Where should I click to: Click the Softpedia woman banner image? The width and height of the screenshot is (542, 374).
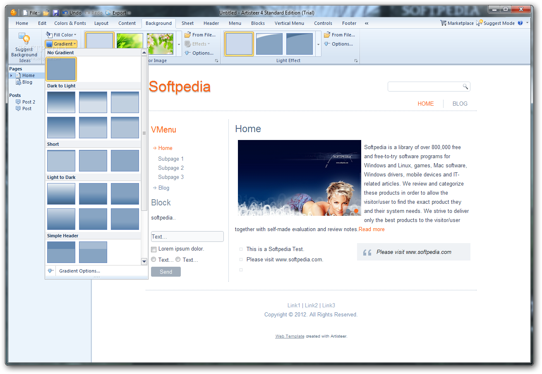[300, 178]
